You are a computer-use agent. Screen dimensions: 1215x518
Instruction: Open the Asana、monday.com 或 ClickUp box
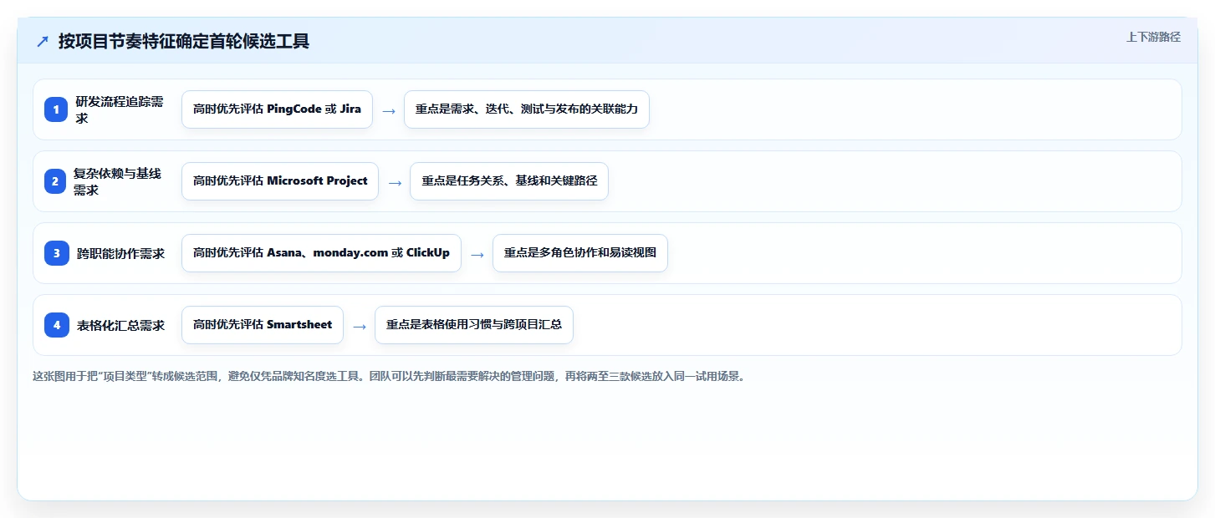pos(321,253)
